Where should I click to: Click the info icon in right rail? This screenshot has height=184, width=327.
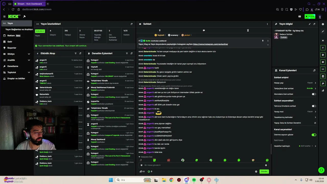click(x=323, y=24)
